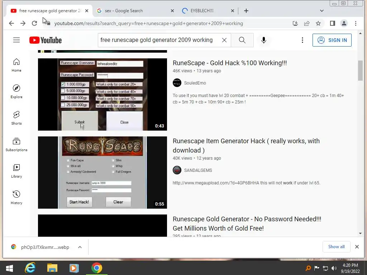Open YouTube settings three-dot menu

(x=302, y=40)
